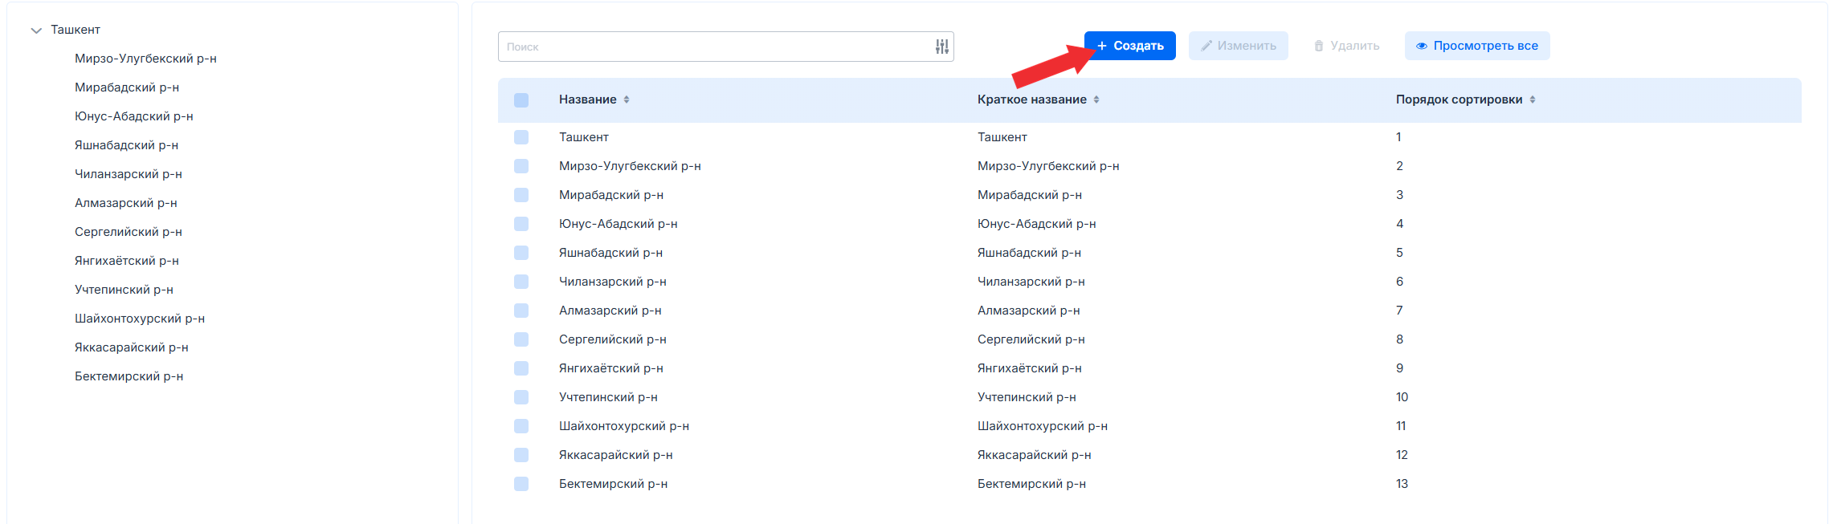
Task: Click the Краткое название column header
Action: pyautogui.click(x=1032, y=100)
